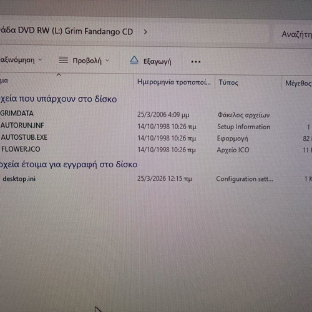
Task: Click the Εξαγωγή eject button label
Action: pos(157,62)
